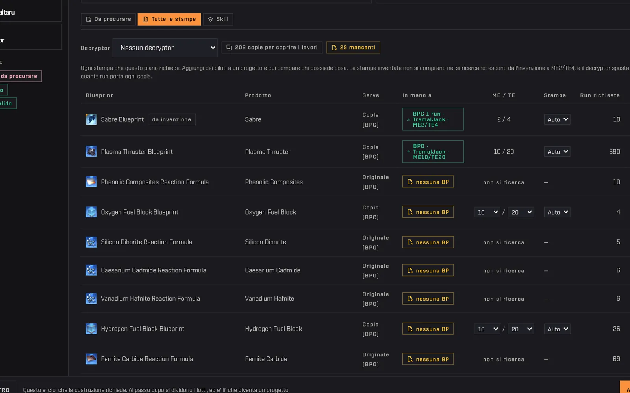Click nessuna BP for Vanadium Hafnite
This screenshot has height=393, width=630.
(x=428, y=299)
